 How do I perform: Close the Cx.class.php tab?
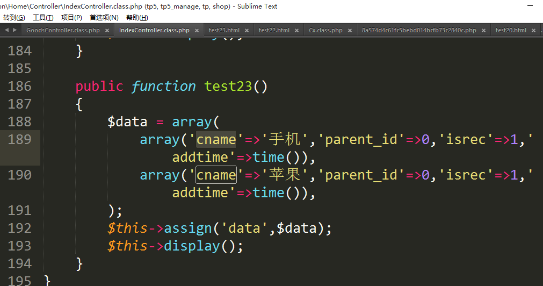(350, 31)
